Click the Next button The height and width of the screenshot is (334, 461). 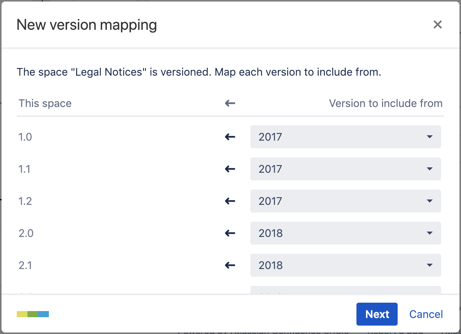click(377, 314)
